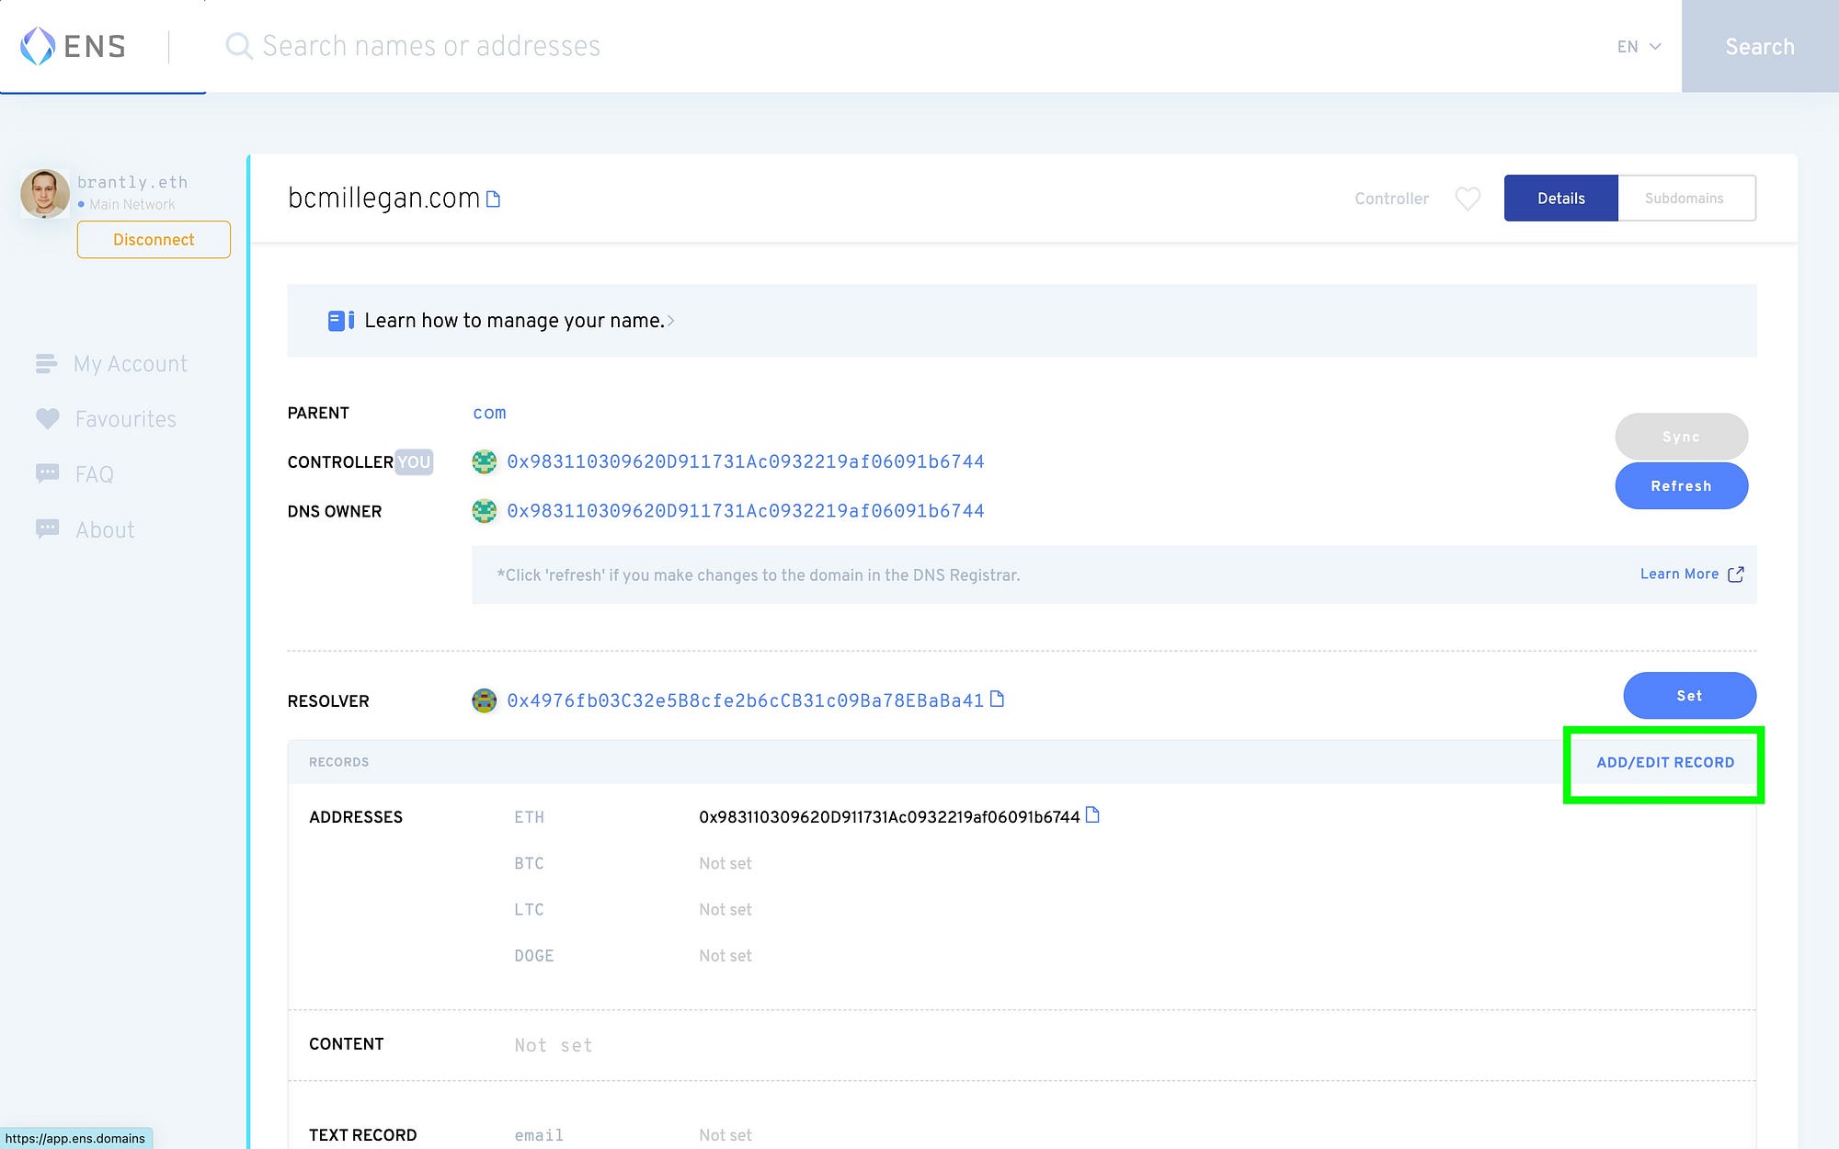Click the LTC record label

click(x=529, y=909)
